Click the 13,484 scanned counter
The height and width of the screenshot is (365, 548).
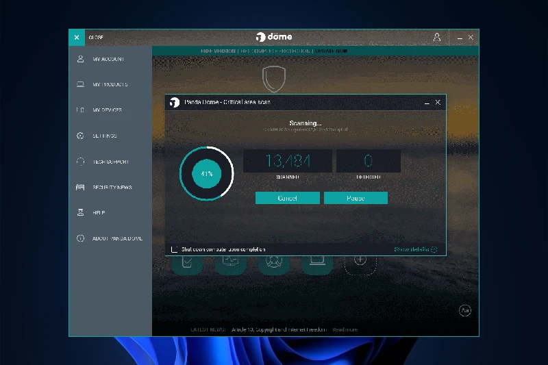coord(288,161)
